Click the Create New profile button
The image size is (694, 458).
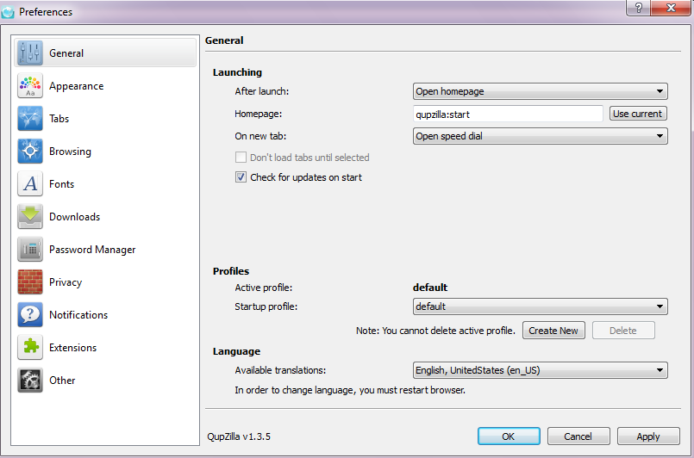click(x=553, y=331)
